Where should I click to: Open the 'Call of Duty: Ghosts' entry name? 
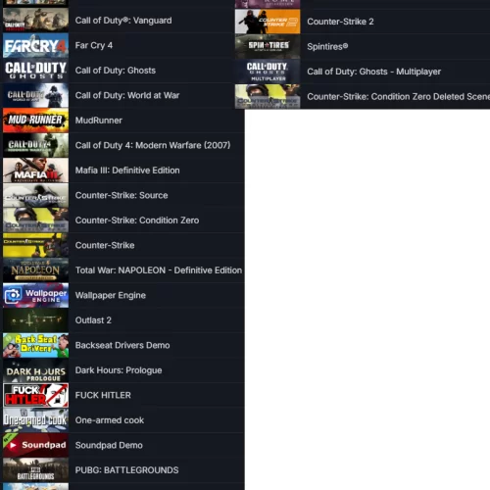(x=116, y=71)
